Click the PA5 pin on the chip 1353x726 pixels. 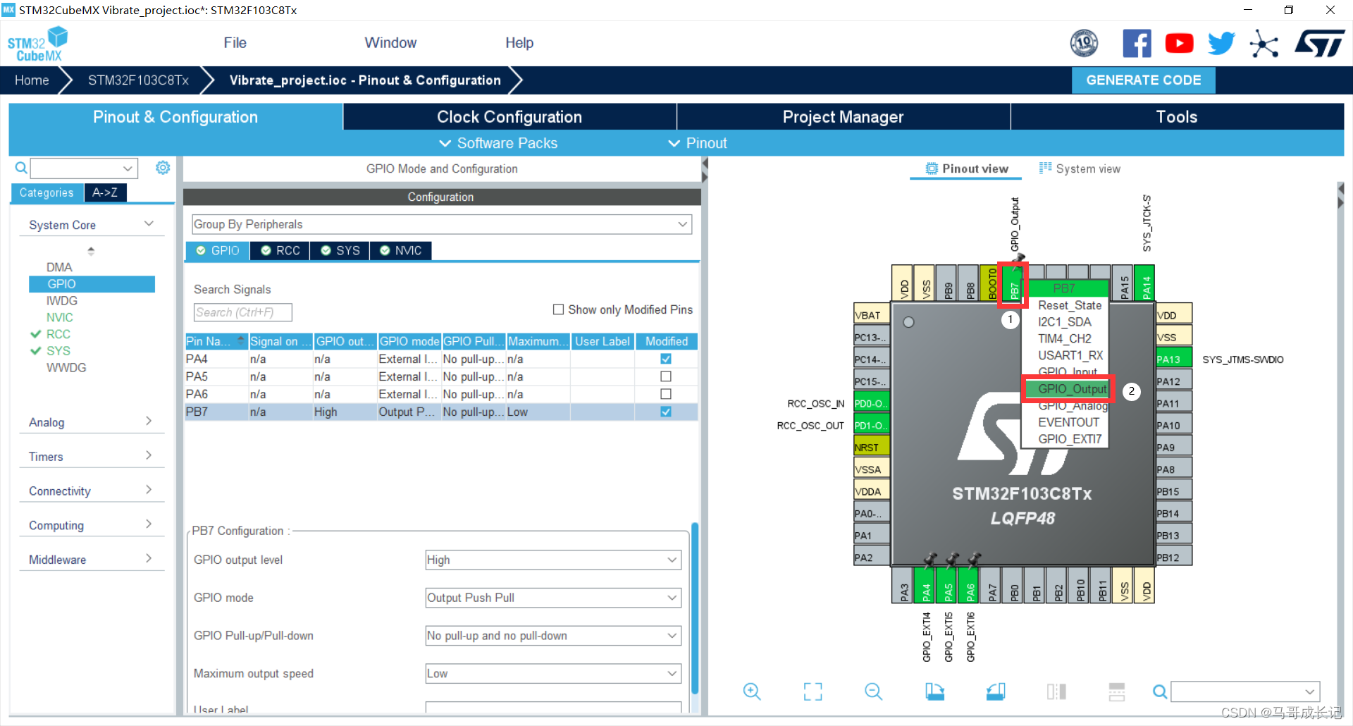click(948, 586)
